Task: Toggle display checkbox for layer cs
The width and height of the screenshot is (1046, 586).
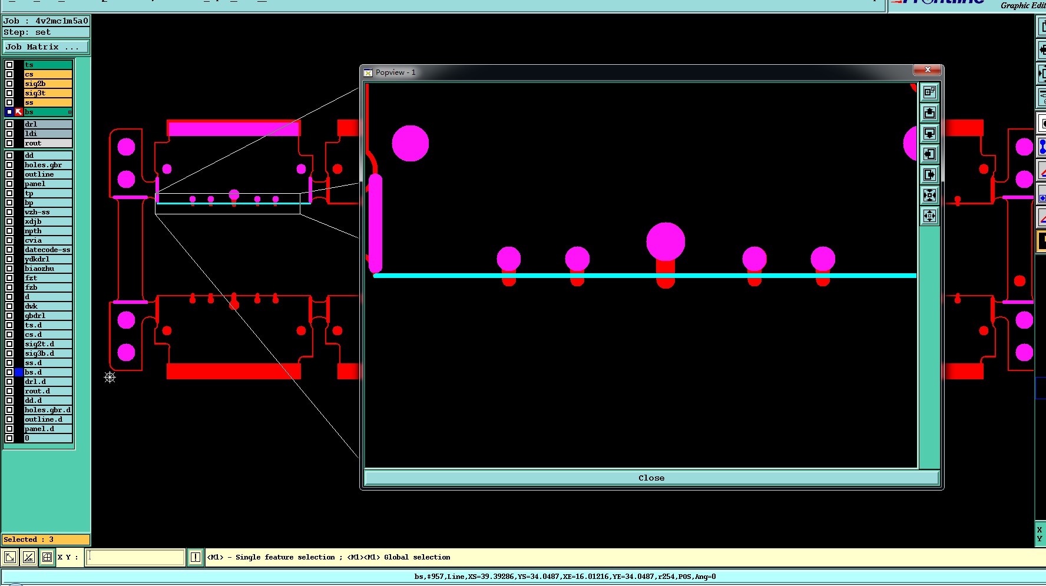Action: (9, 74)
